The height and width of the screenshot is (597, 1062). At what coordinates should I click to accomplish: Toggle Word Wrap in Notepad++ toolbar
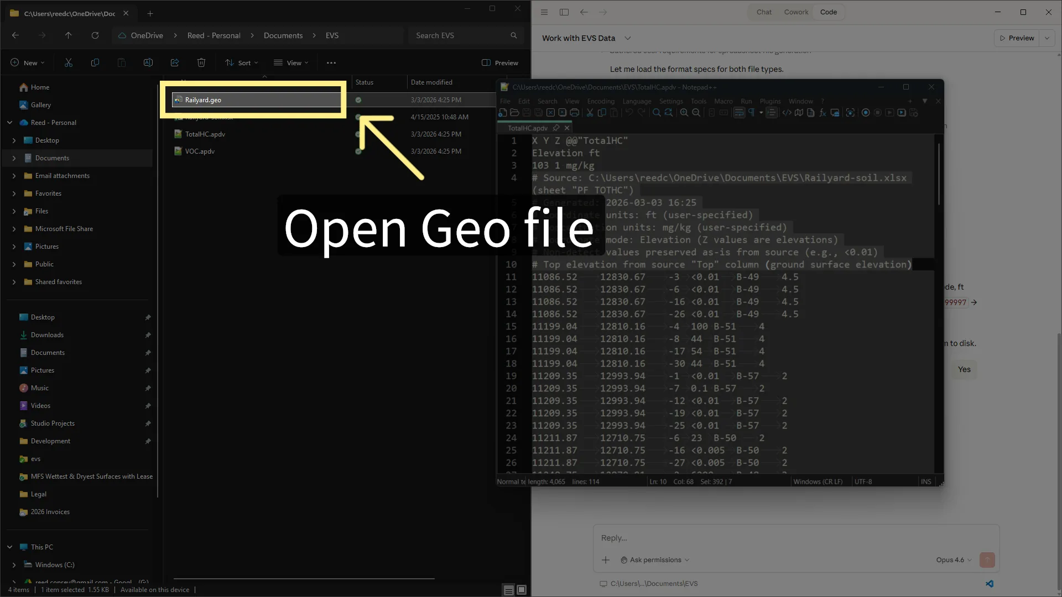739,113
